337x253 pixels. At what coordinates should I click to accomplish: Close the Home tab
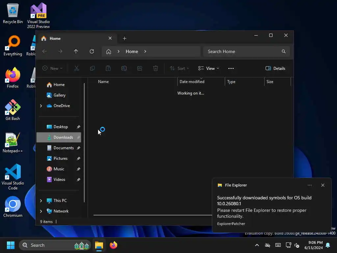pyautogui.click(x=110, y=38)
